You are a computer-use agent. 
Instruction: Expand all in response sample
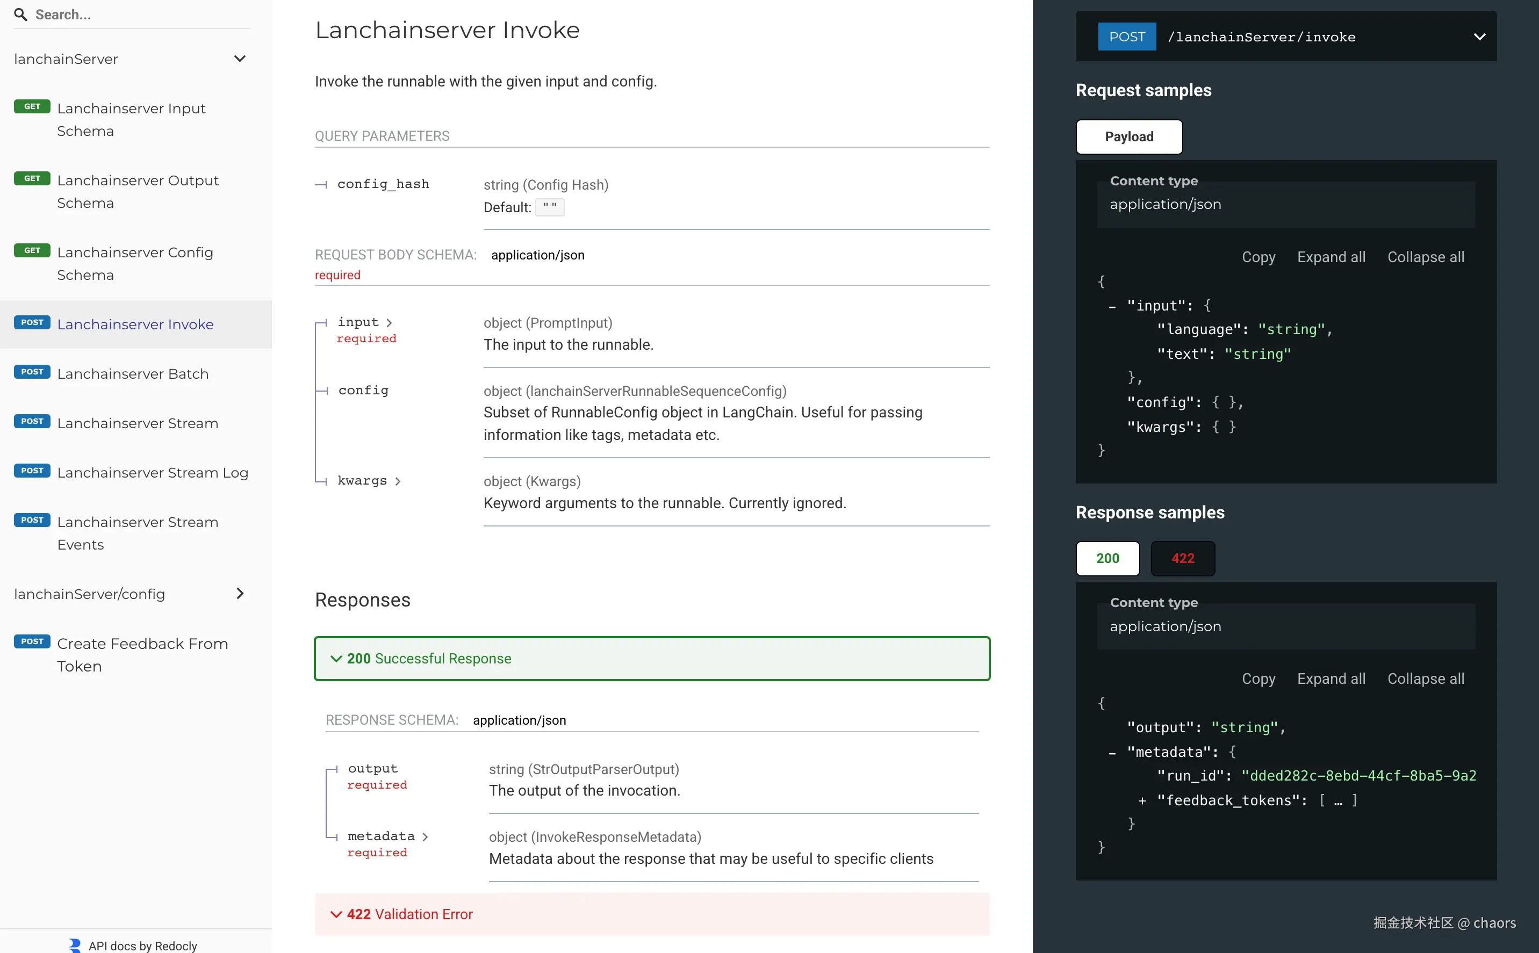coord(1331,679)
